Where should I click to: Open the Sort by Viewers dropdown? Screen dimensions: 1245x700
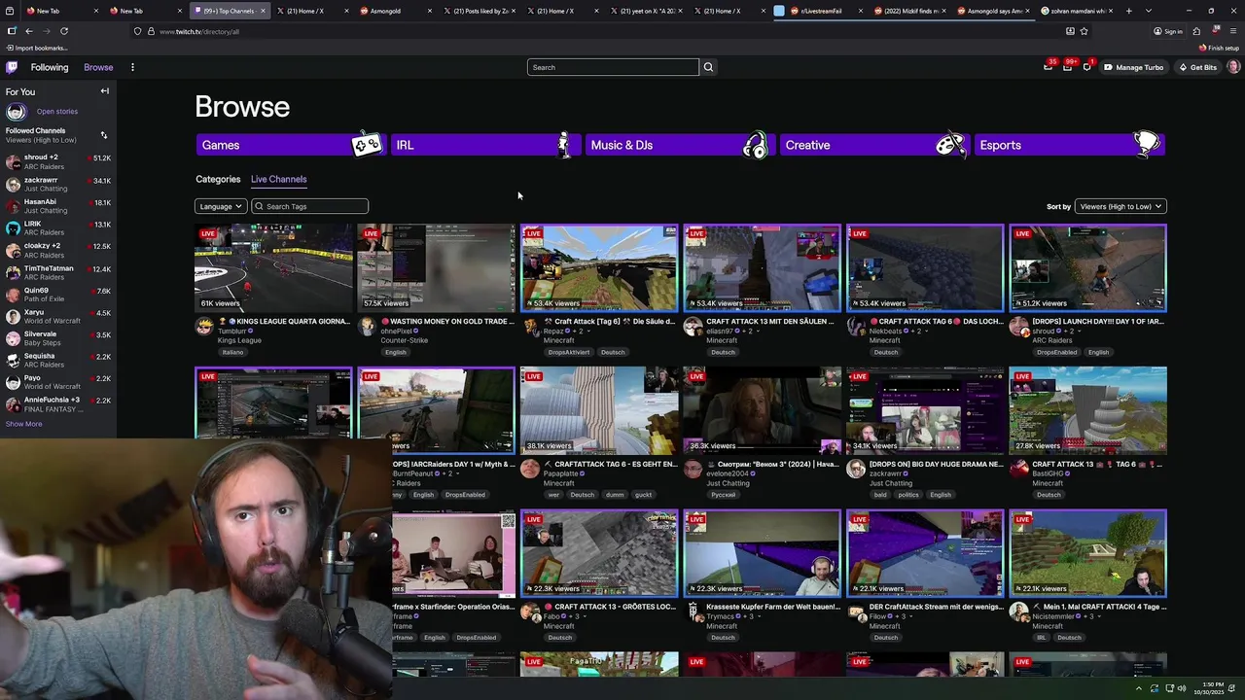pos(1120,206)
